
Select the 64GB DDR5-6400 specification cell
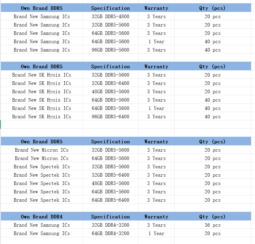pyautogui.click(x=111, y=200)
